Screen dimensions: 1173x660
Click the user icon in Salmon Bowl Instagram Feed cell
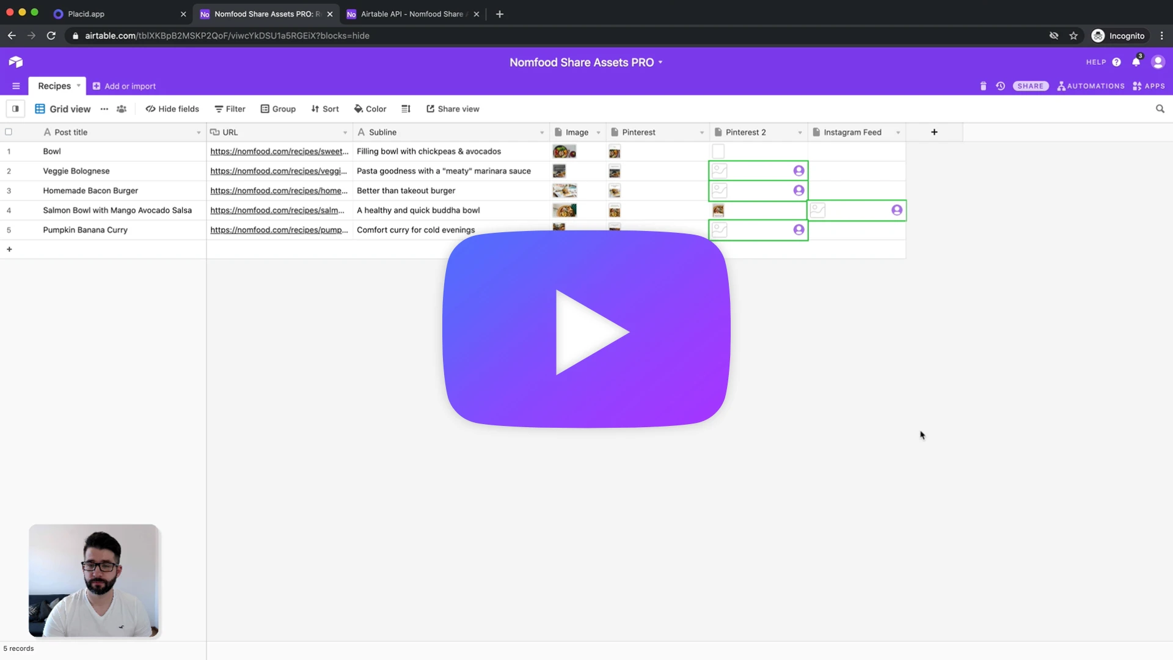pos(897,210)
